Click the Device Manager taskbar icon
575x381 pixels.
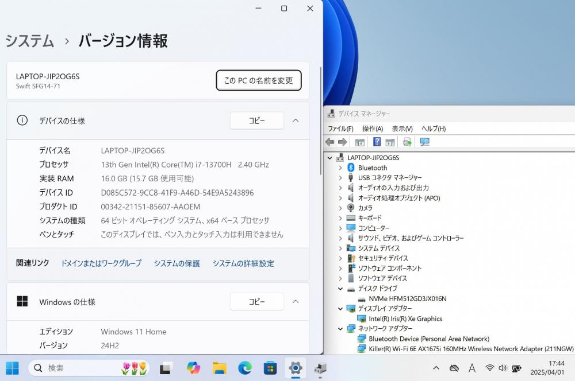pos(320,368)
